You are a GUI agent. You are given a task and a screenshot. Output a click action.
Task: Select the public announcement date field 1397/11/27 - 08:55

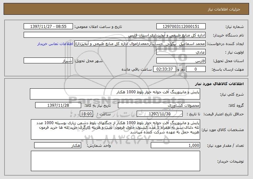(x=48, y=27)
